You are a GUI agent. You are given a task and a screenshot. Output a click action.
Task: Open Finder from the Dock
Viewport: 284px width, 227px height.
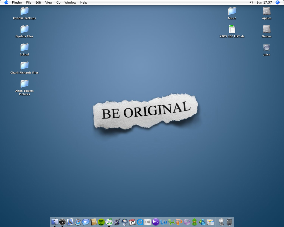pos(55,222)
